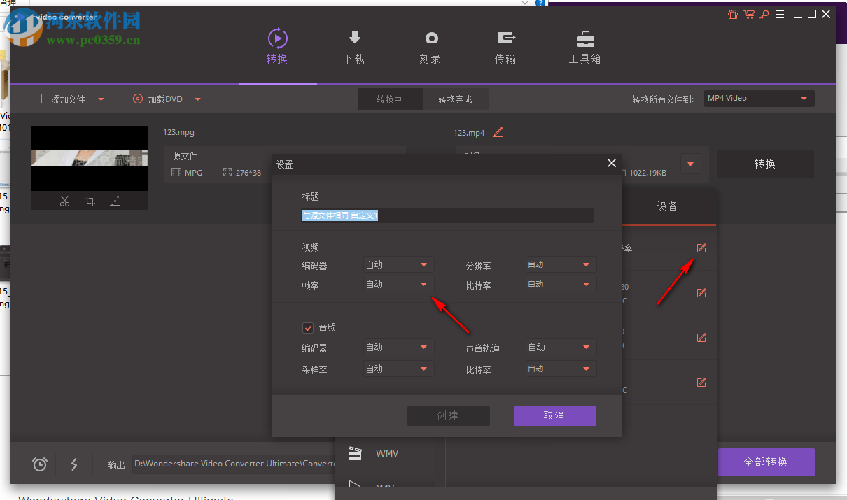Click the 转换 button for 123.mpg
Screen dimensions: 847x500
(765, 164)
